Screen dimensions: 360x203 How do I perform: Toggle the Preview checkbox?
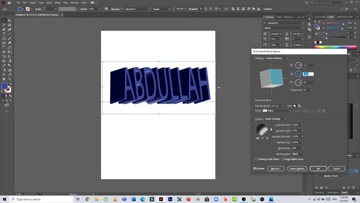point(255,169)
